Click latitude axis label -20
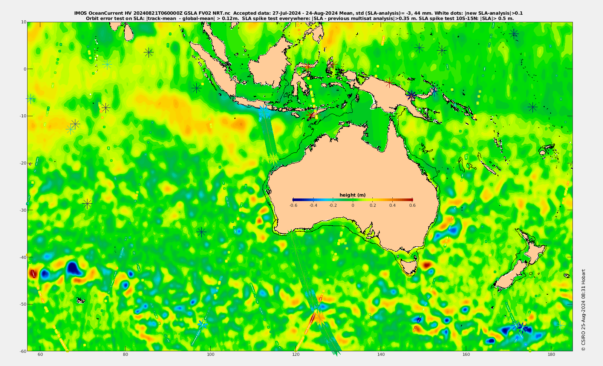This screenshot has height=366, width=603. point(22,163)
